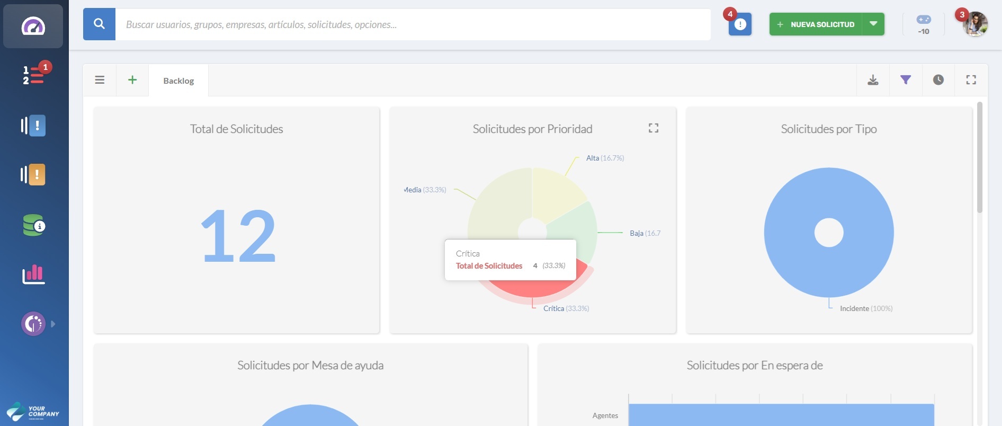The width and height of the screenshot is (1002, 426).
Task: Click the Total de Solicitudes widget title
Action: [x=236, y=129]
